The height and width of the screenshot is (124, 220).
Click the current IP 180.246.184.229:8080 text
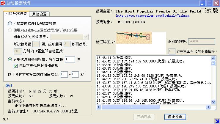pos(55,111)
